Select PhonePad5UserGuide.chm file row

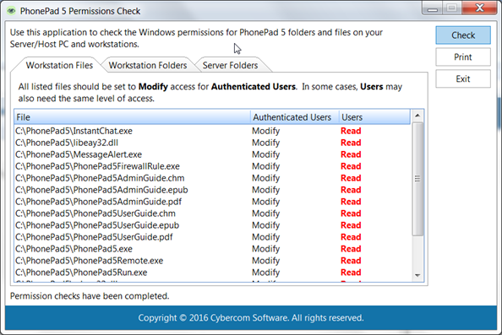[x=212, y=213]
